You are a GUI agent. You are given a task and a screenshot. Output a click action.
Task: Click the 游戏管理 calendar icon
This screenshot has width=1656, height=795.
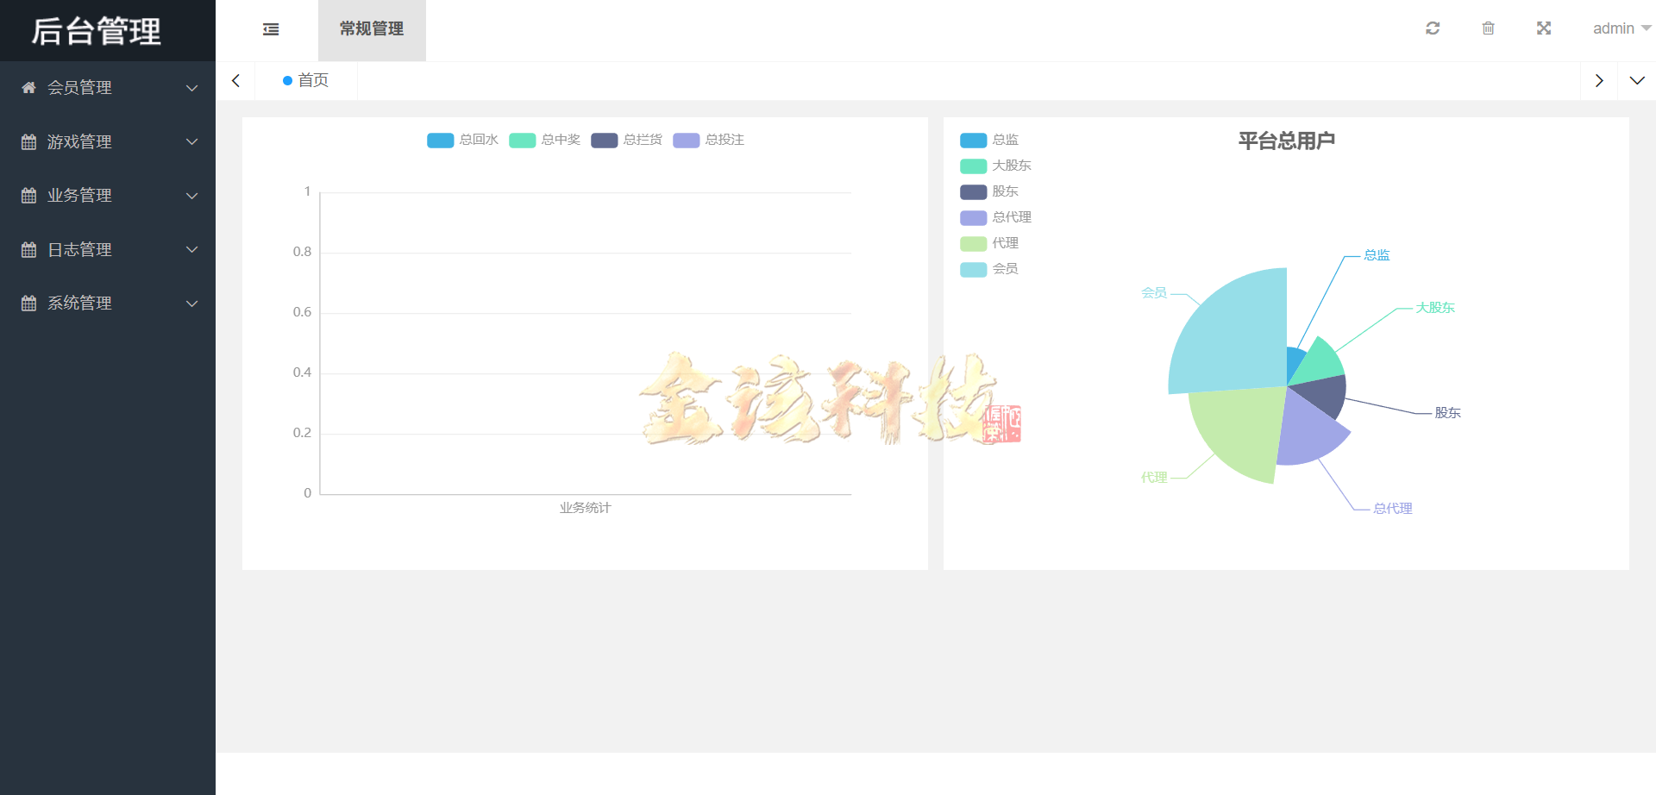(x=27, y=141)
